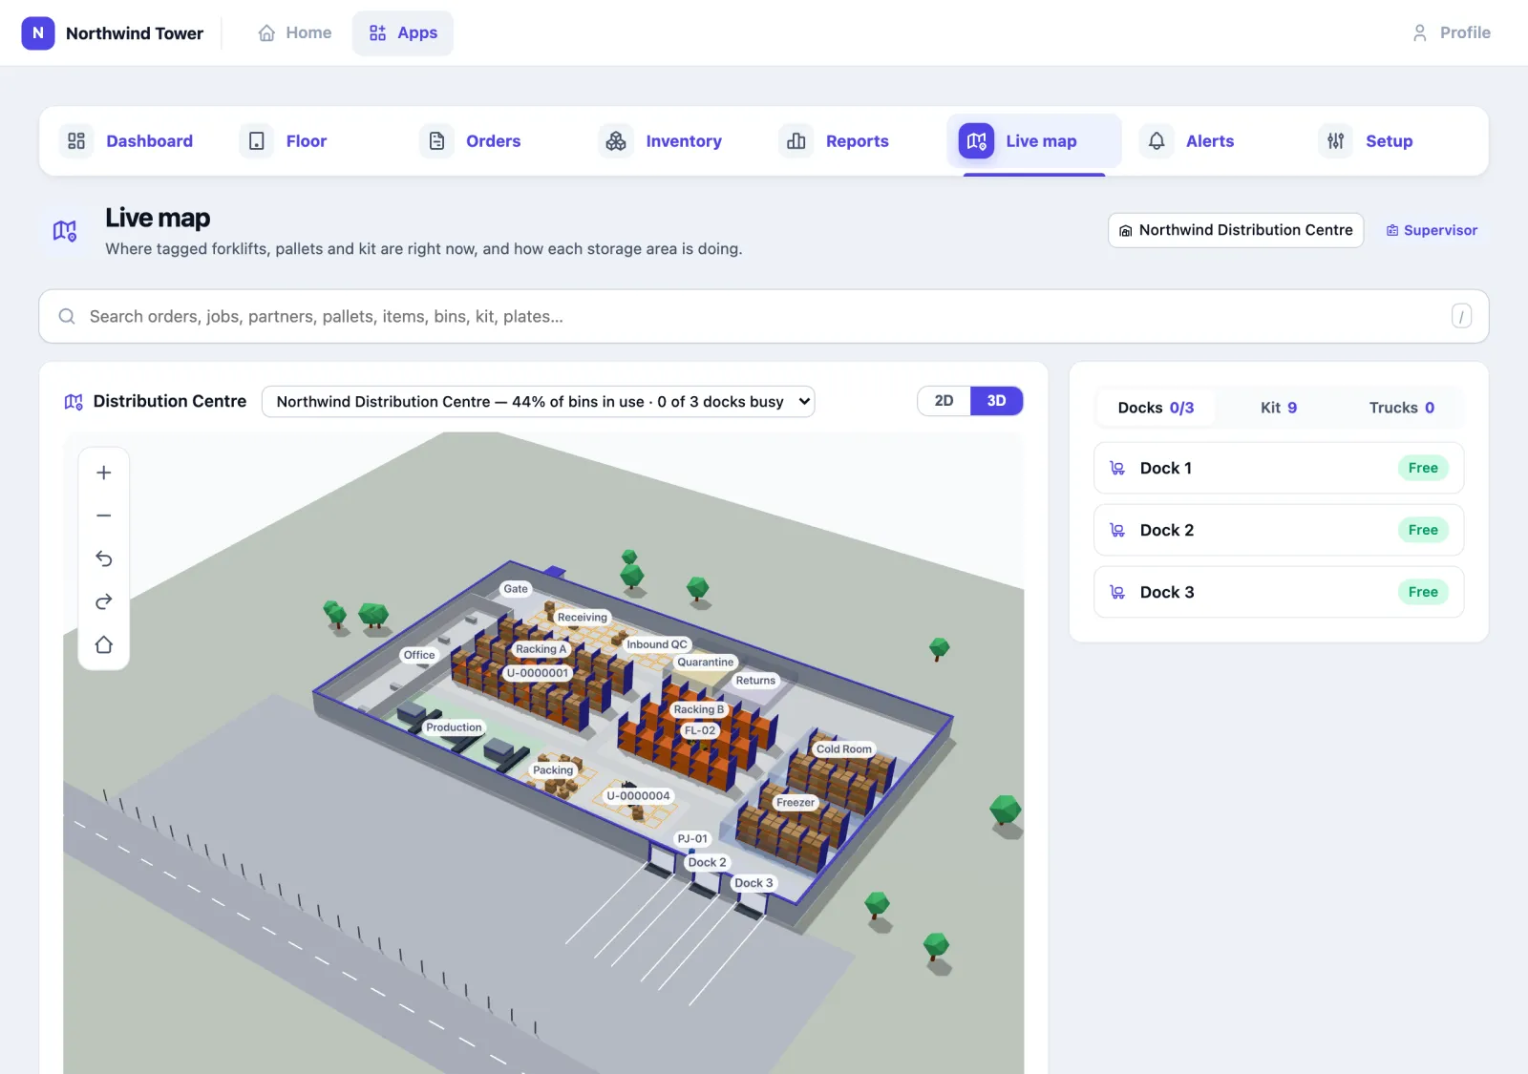Click the Alerts bell icon
Image resolution: width=1528 pixels, height=1074 pixels.
pyautogui.click(x=1157, y=141)
